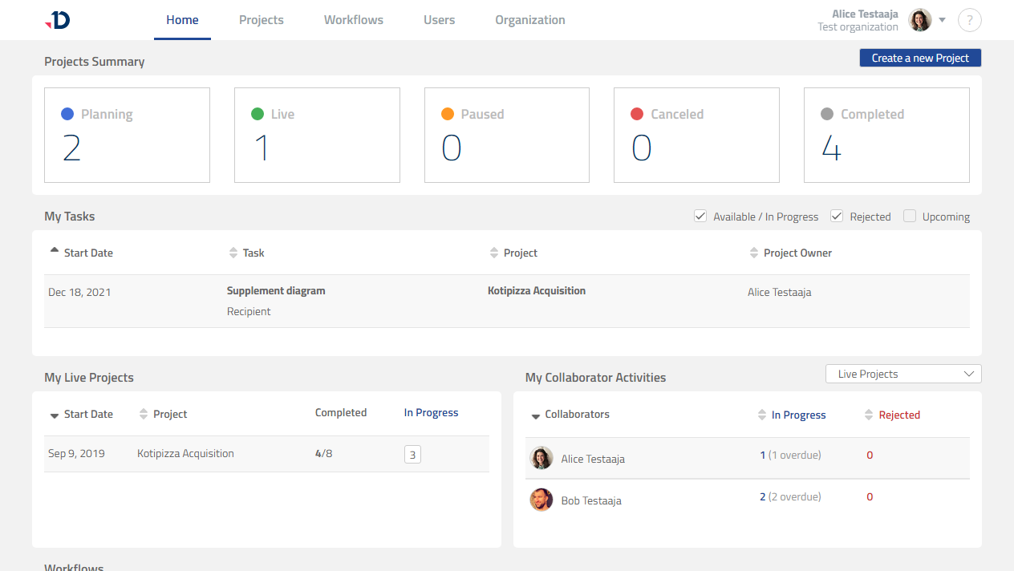Enable the Upcoming tasks filter
This screenshot has width=1014, height=571.
click(x=910, y=216)
